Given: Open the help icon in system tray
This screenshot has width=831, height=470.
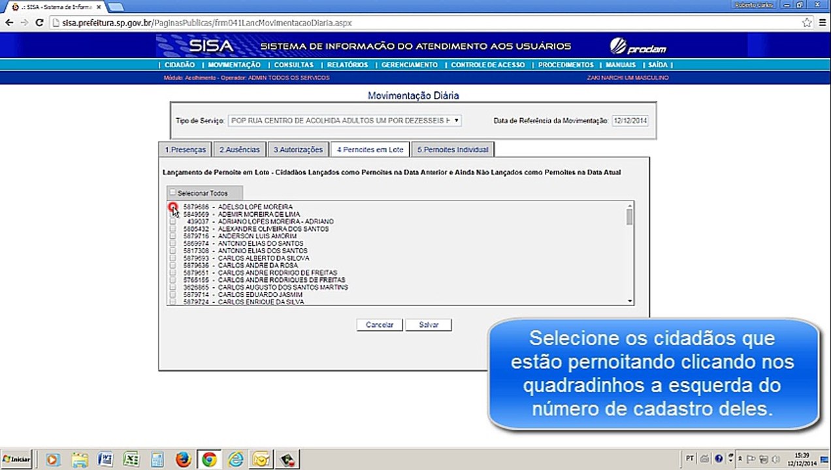Looking at the screenshot, I should [x=719, y=459].
